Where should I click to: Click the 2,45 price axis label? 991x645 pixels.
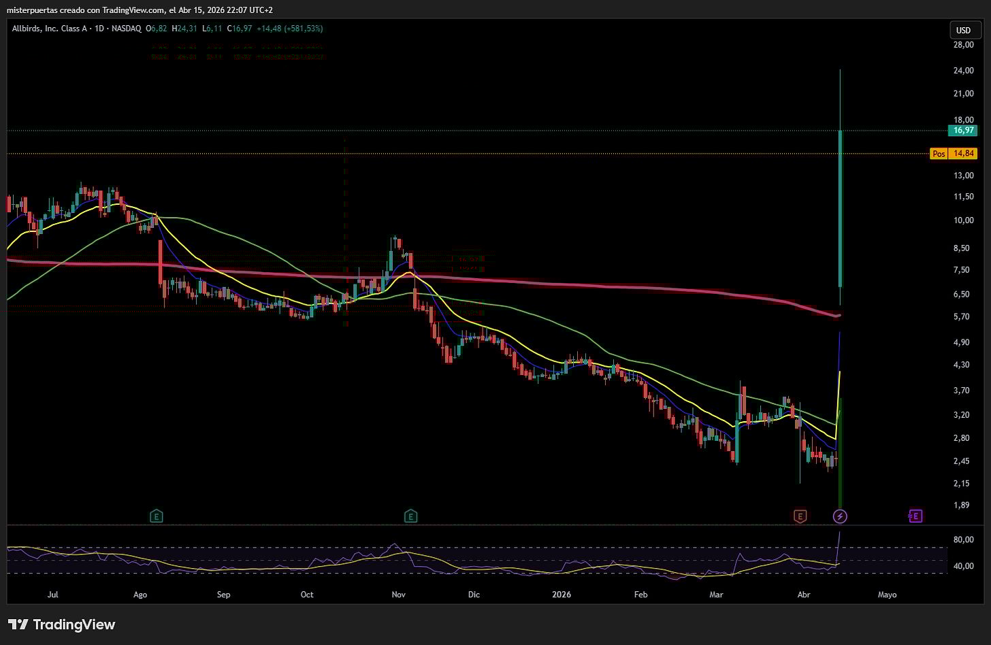point(962,461)
